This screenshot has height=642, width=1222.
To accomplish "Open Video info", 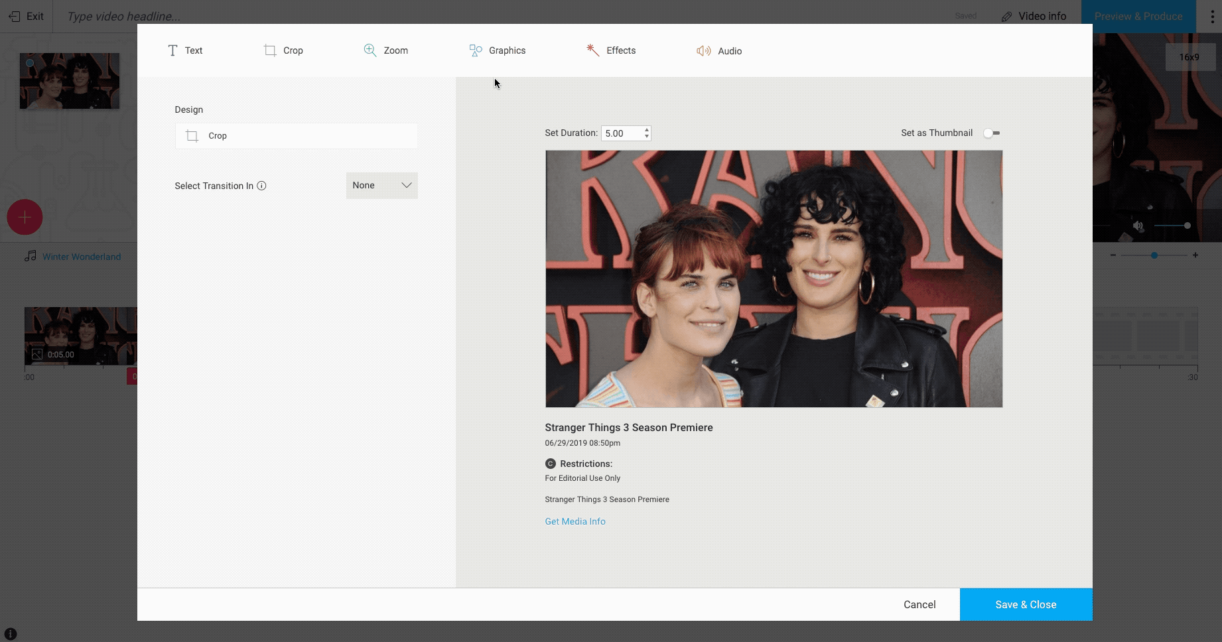I will coord(1034,17).
